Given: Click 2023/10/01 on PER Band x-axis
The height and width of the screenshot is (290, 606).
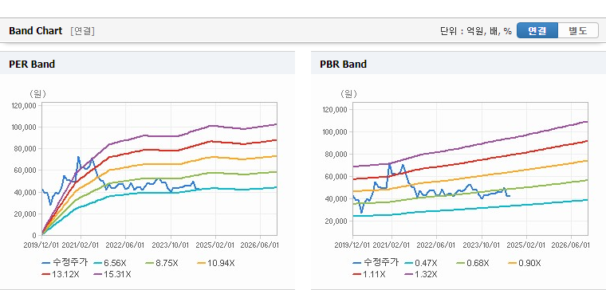Looking at the screenshot, I should point(171,245).
